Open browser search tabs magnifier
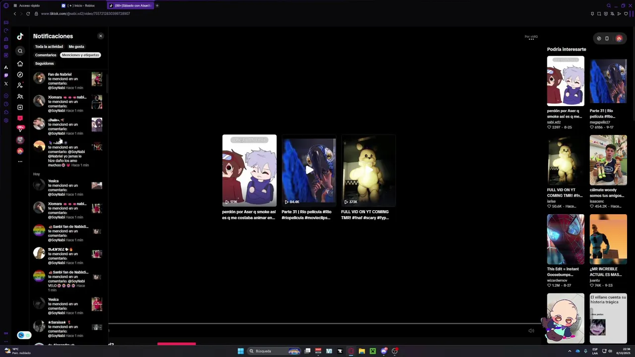 click(x=609, y=5)
